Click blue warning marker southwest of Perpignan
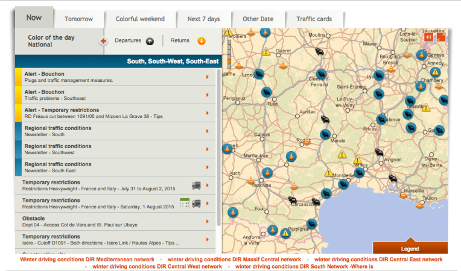461x271 pixels. [285, 234]
